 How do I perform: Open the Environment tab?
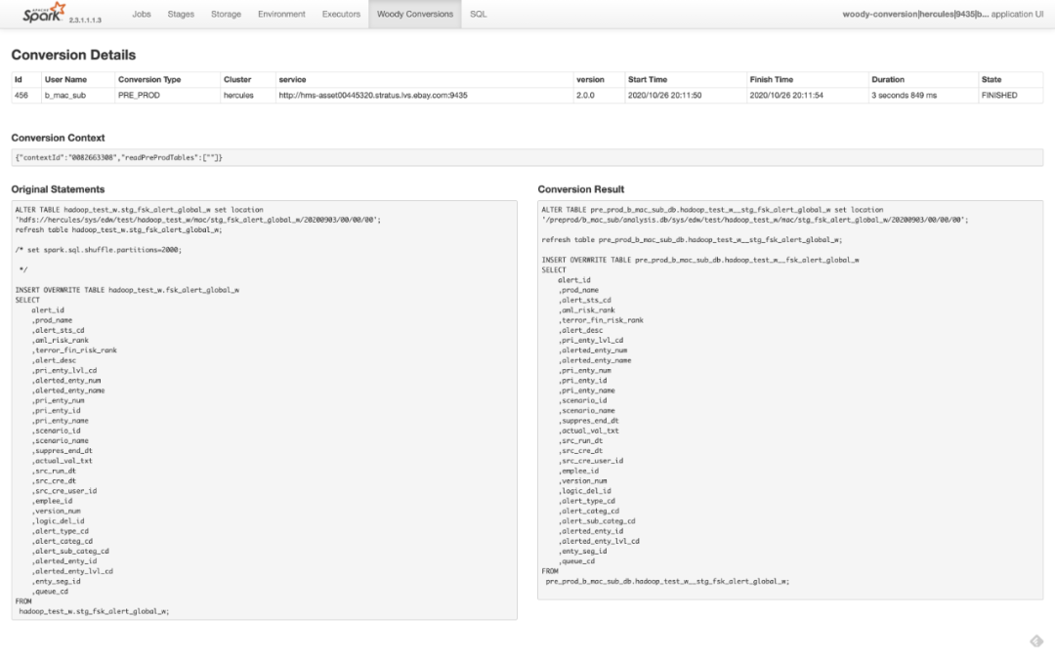[281, 15]
